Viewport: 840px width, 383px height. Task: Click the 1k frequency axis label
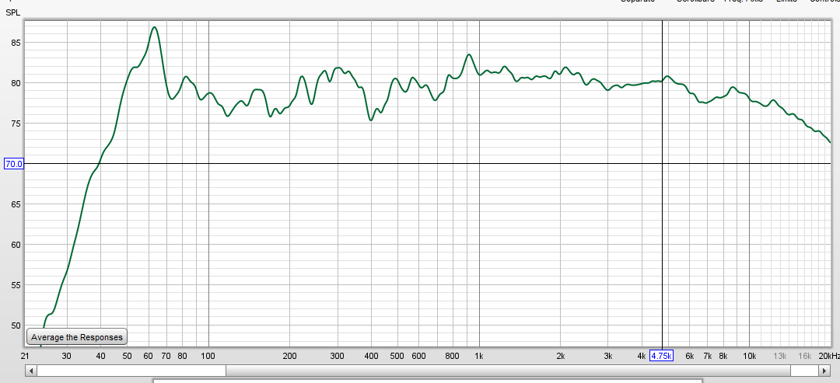point(479,357)
